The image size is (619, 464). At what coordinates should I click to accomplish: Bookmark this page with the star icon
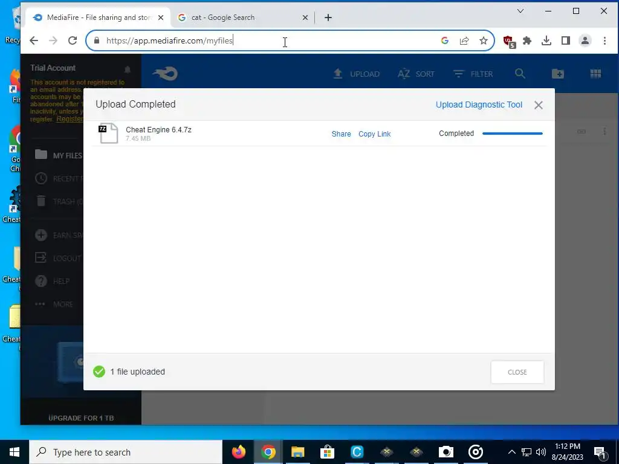point(483,40)
